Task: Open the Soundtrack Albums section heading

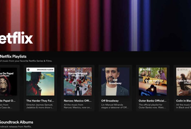Action: coord(17,122)
